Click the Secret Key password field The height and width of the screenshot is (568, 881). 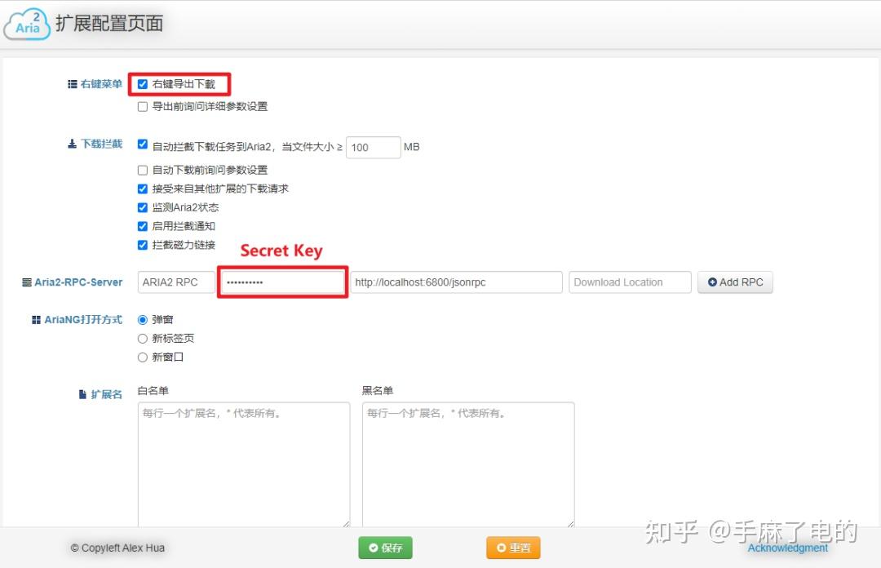(x=282, y=282)
